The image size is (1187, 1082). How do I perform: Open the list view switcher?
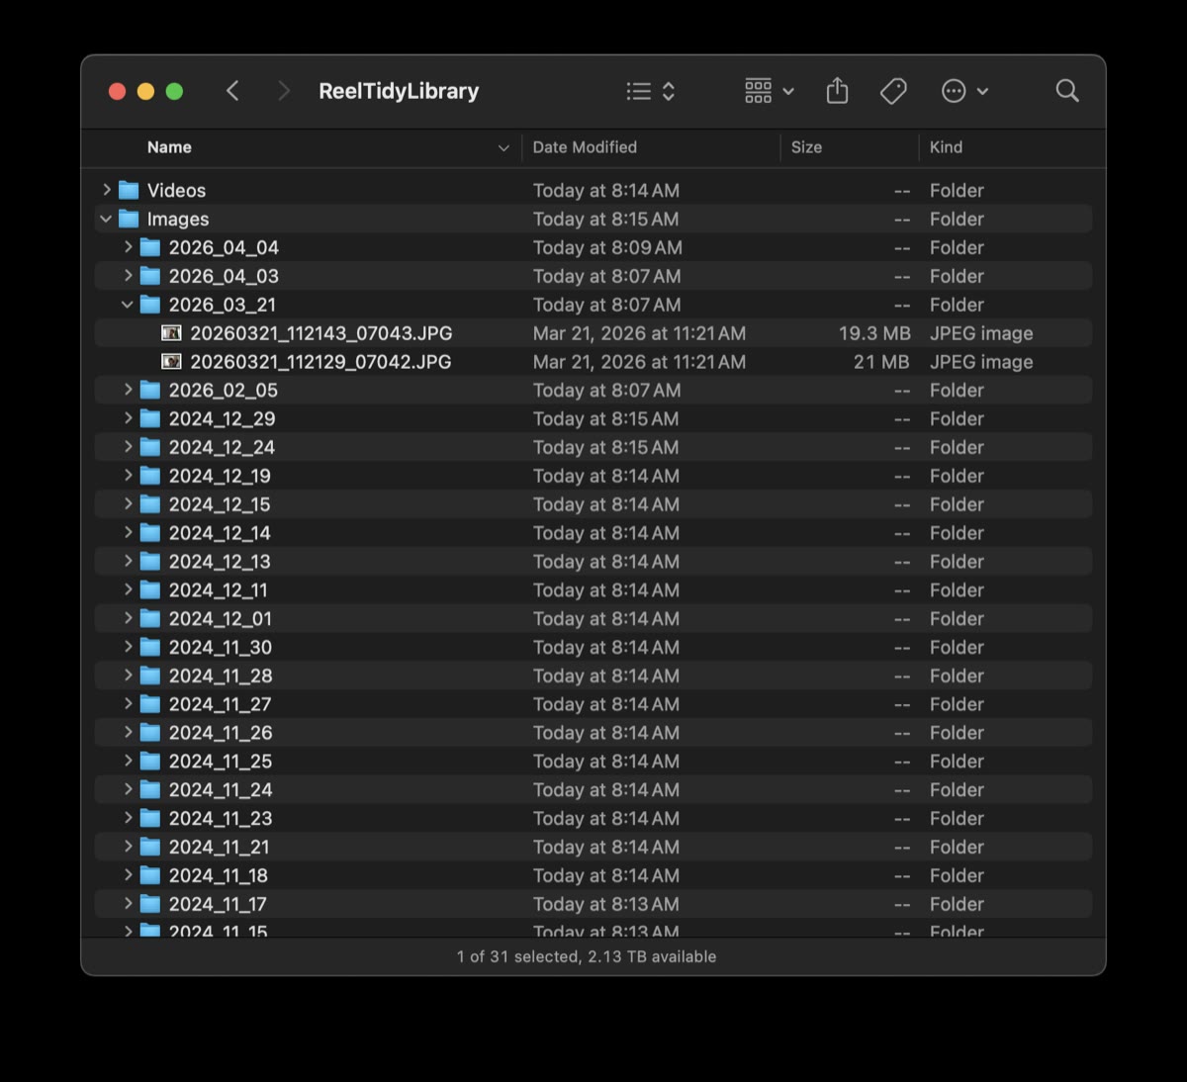651,91
